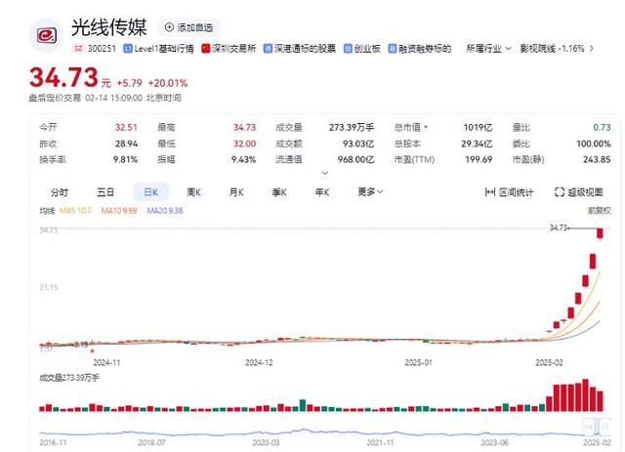Click the 243.85 static PE value
The height and width of the screenshot is (452, 625).
pos(597,159)
